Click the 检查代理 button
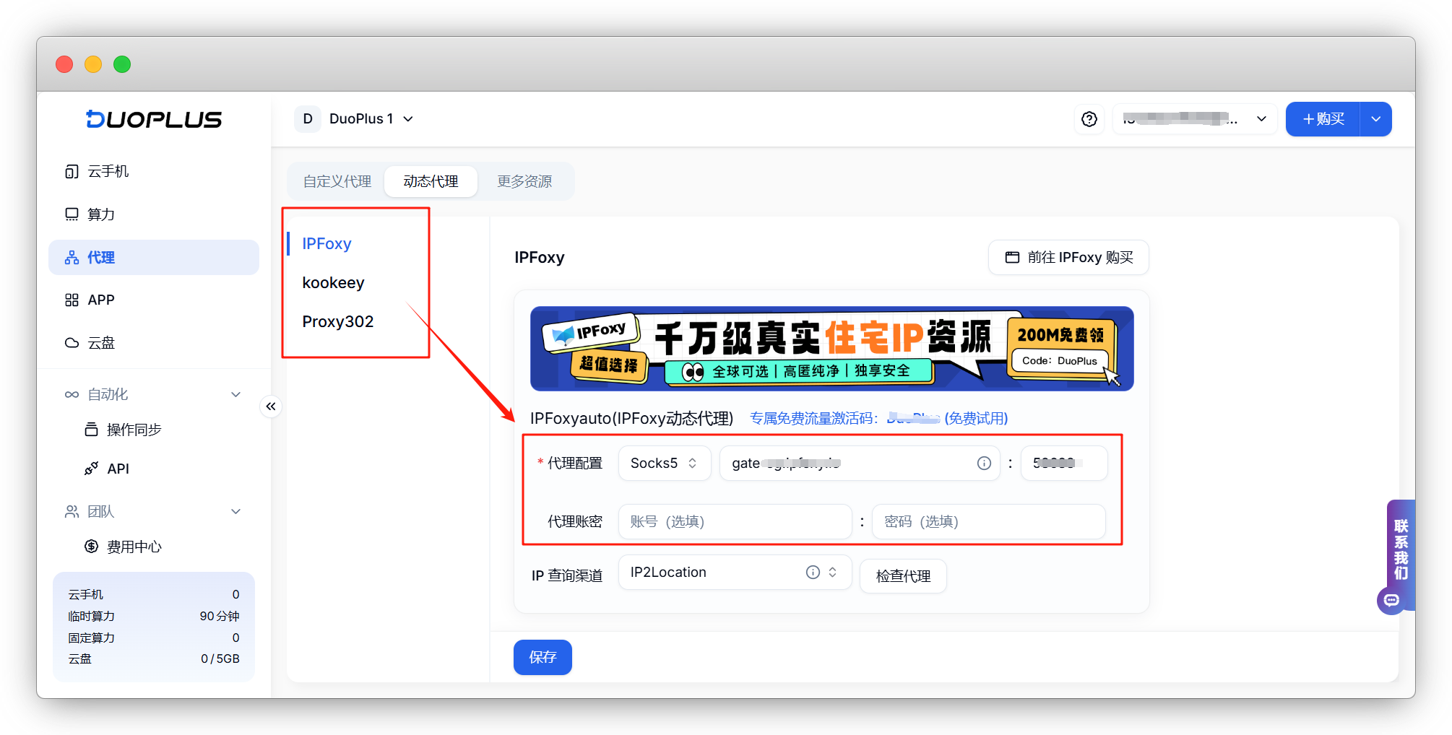Image resolution: width=1452 pixels, height=735 pixels. coord(903,576)
